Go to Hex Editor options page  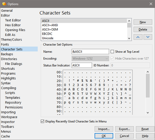(13, 25)
